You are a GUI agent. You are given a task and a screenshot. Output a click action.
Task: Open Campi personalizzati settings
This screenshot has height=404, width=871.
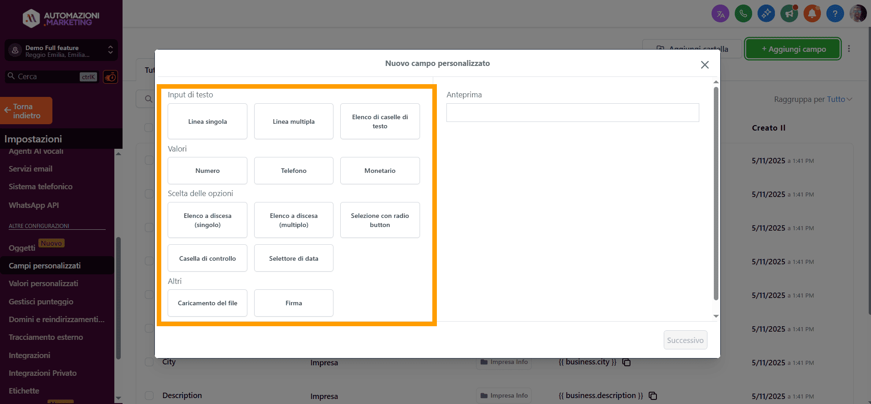pos(45,266)
